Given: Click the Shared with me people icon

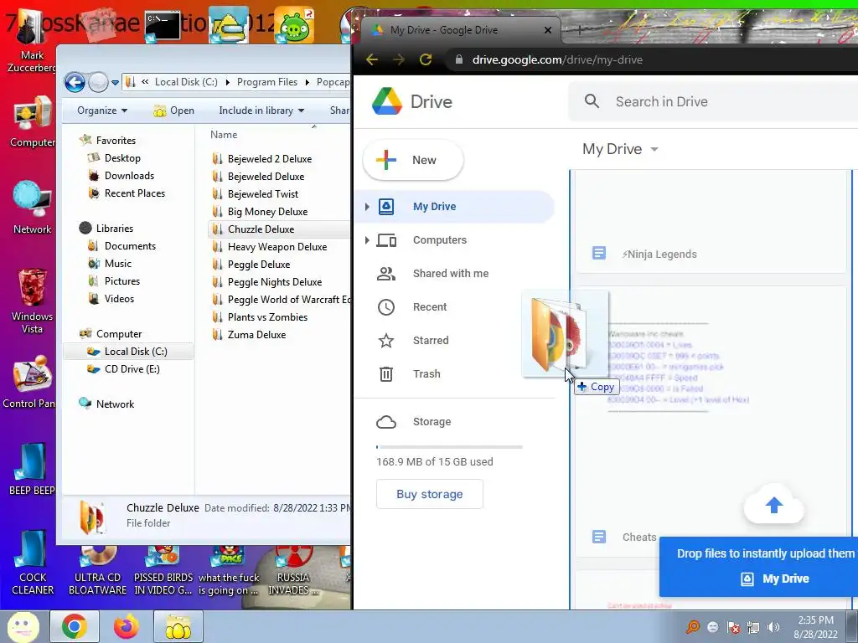Looking at the screenshot, I should point(386,274).
